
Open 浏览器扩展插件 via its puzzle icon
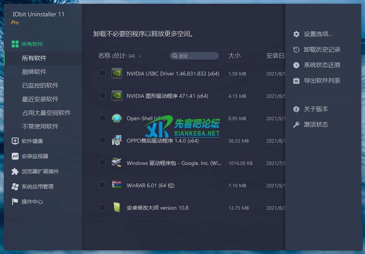click(x=15, y=171)
